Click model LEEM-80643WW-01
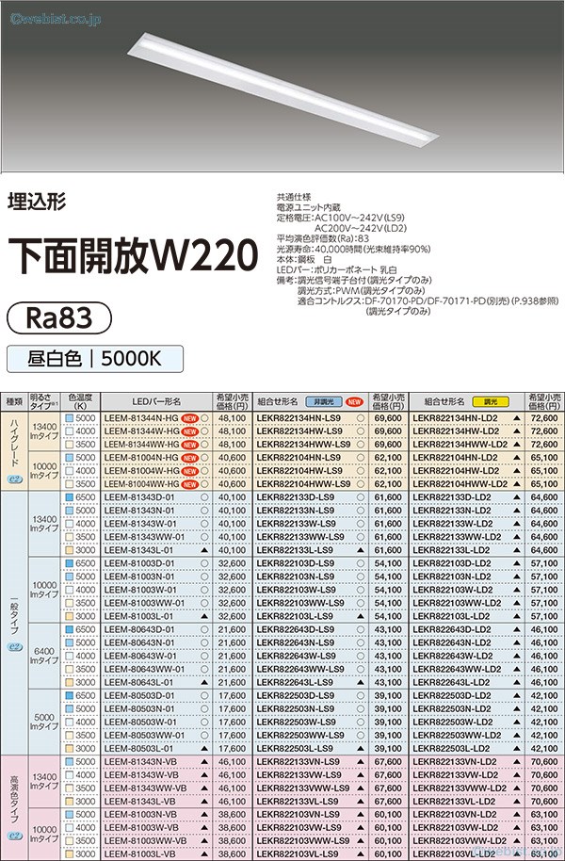The width and height of the screenshot is (565, 861). (x=144, y=669)
